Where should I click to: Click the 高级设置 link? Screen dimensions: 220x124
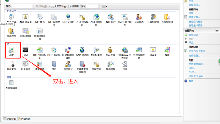(194, 56)
